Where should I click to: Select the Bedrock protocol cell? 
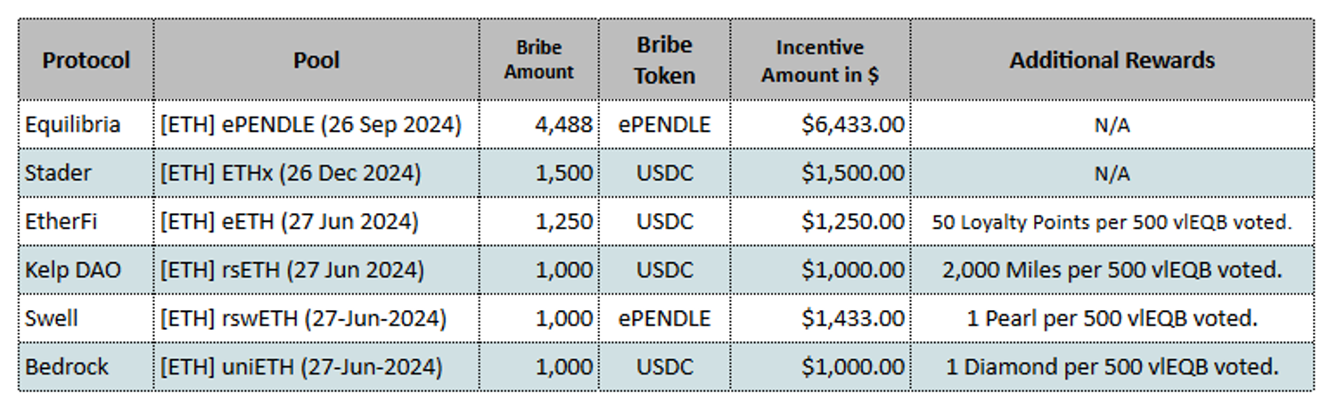pyautogui.click(x=68, y=365)
